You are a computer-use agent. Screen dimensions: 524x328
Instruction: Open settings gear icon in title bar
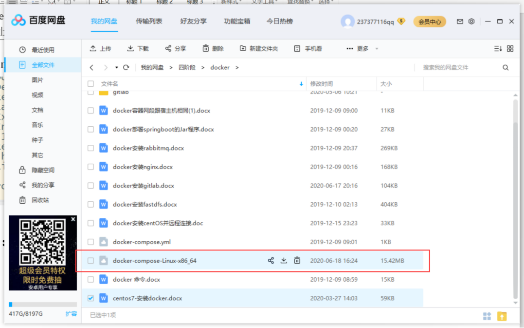pyautogui.click(x=471, y=21)
